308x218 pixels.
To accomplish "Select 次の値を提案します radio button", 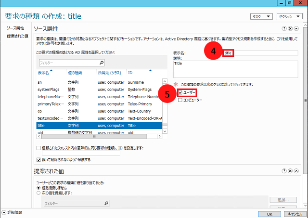I will click(x=38, y=192).
